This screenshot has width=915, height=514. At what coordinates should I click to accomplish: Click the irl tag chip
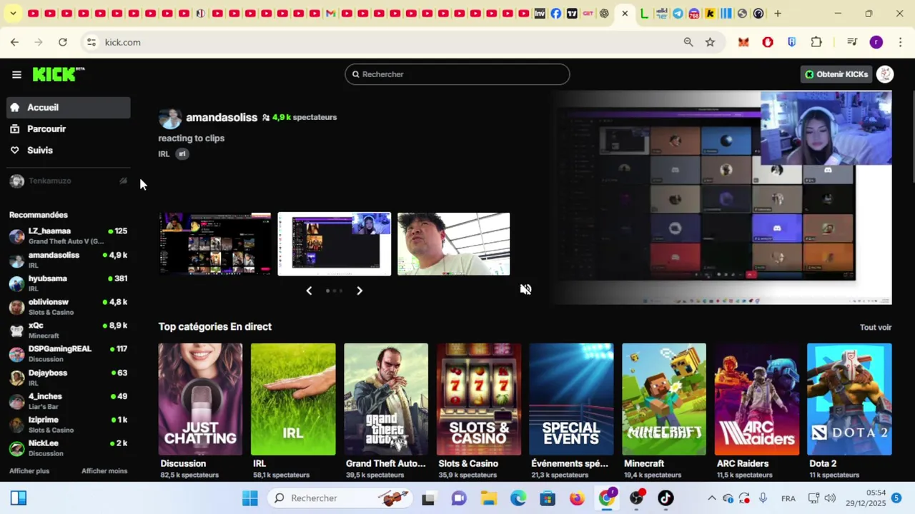click(182, 153)
